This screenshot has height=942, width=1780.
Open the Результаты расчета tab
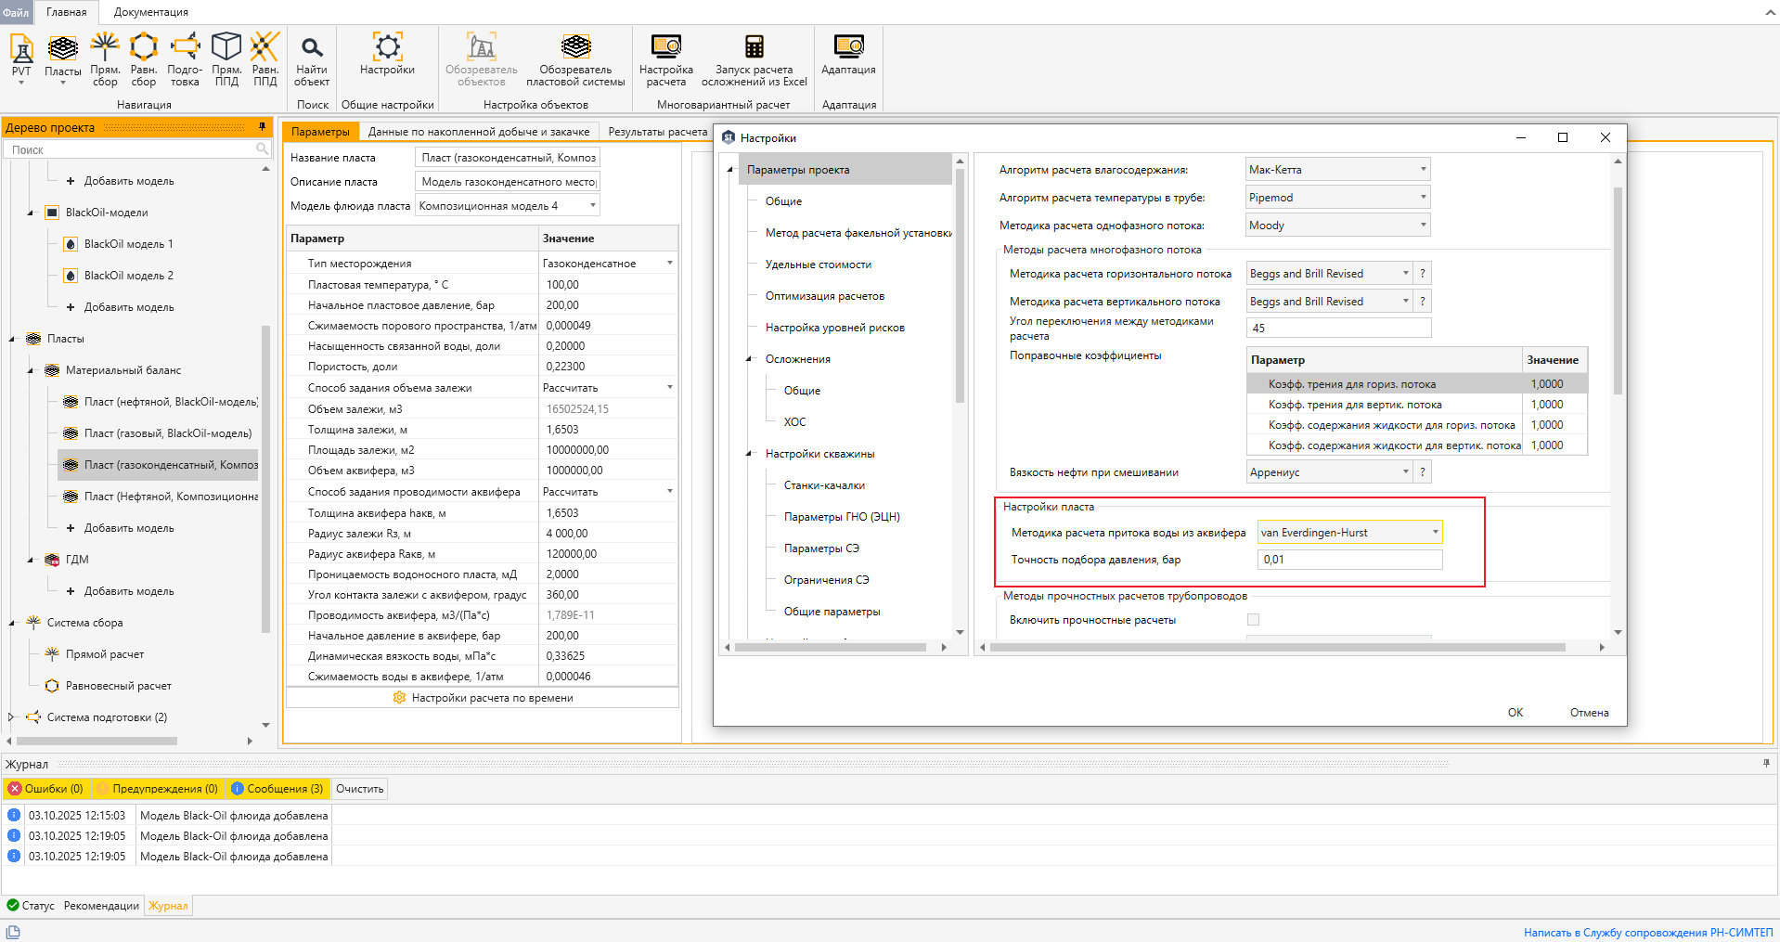tap(657, 132)
